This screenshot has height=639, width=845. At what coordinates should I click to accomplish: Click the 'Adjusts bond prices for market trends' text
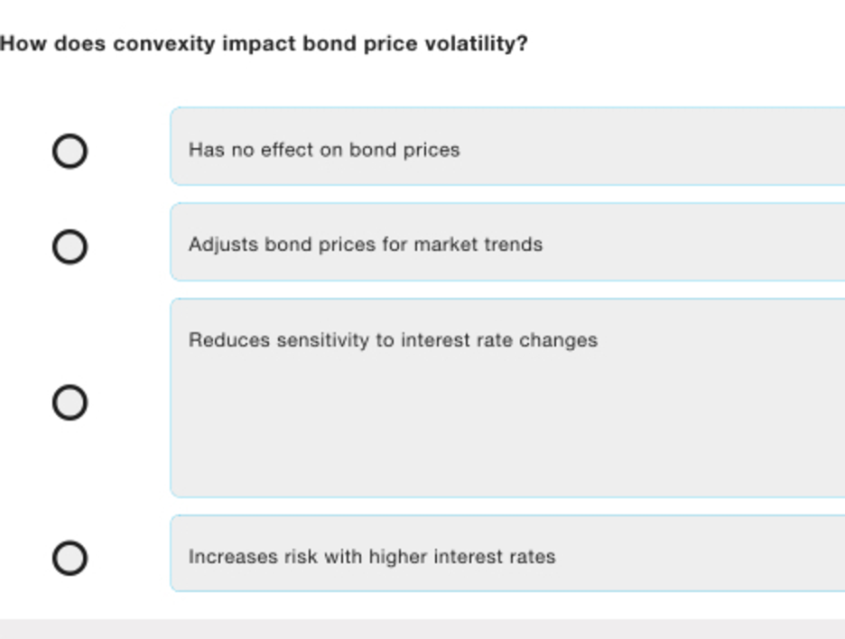coord(366,245)
